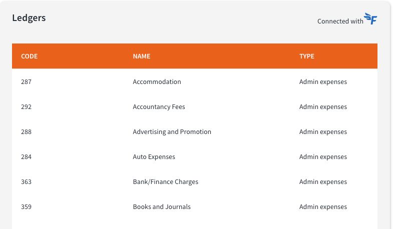This screenshot has width=393, height=229.
Task: Sort by the NAME column header
Action: [142, 56]
